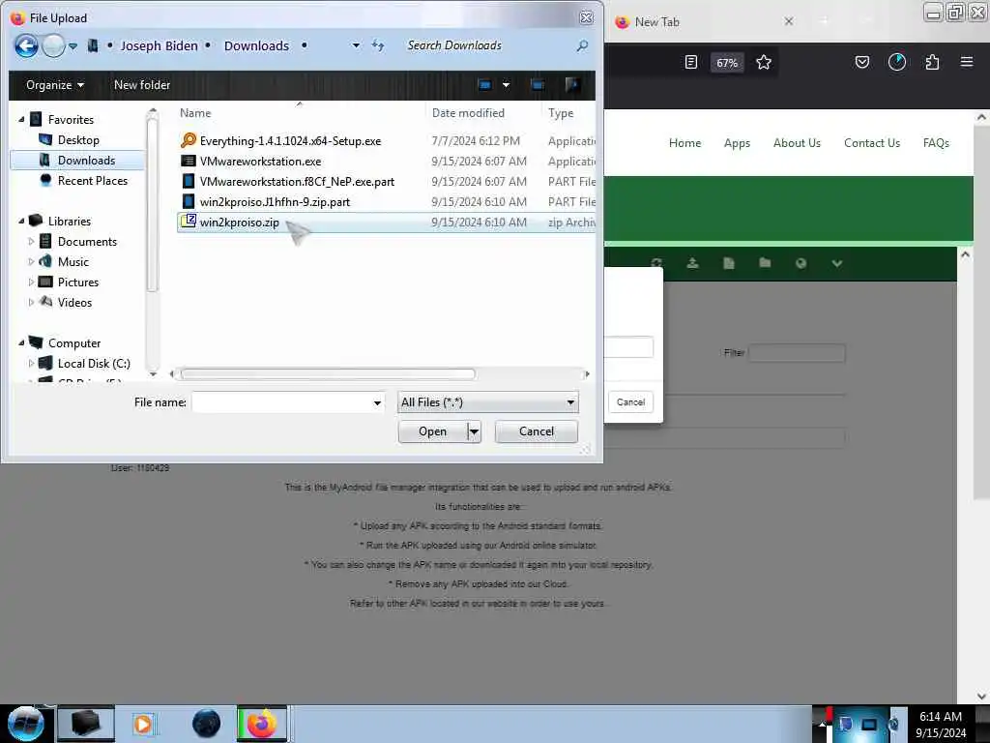Select Downloads in Favorites
This screenshot has width=990, height=743.
86,161
